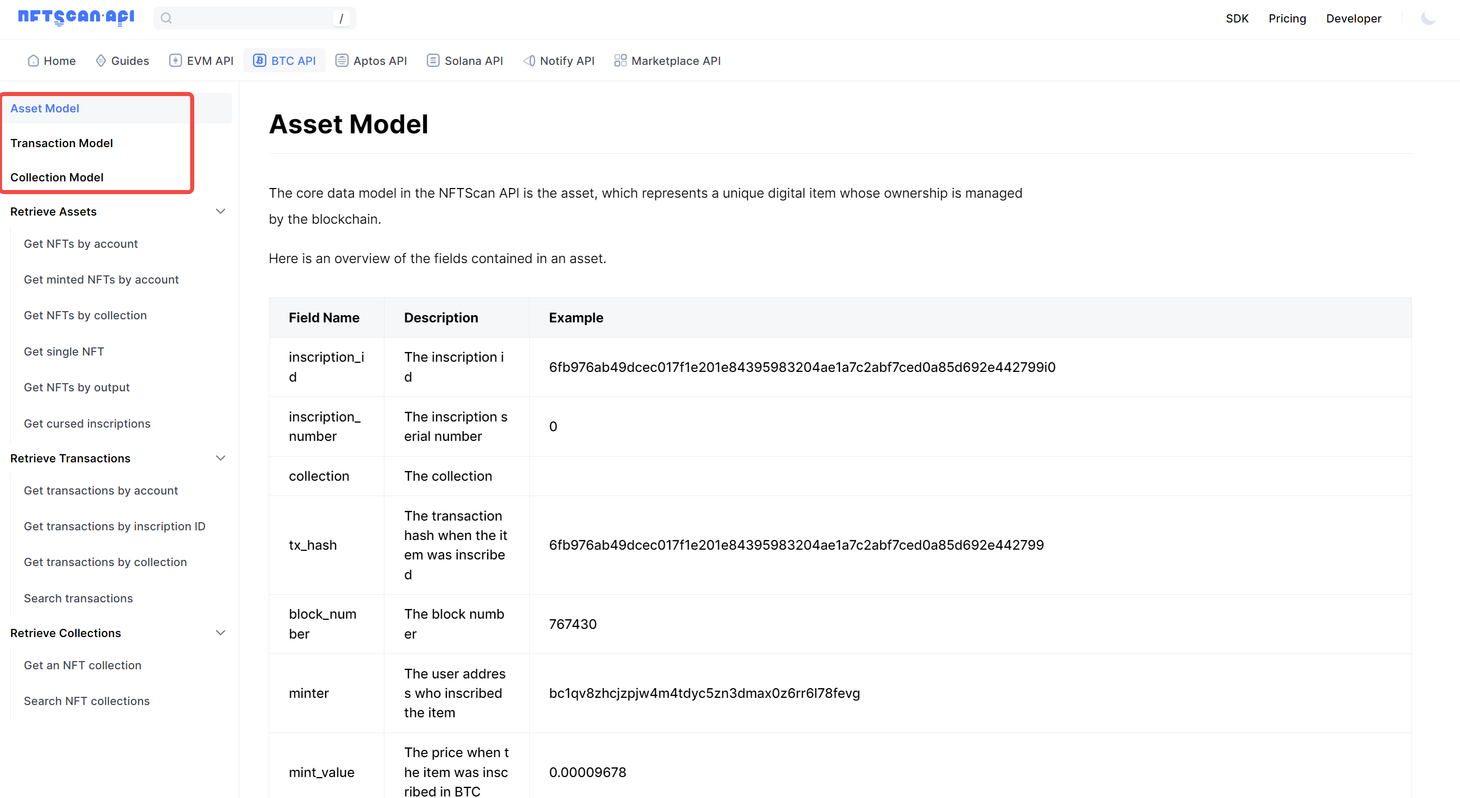The width and height of the screenshot is (1460, 798).
Task: Click the Retrieve Collections section heading
Action: (65, 632)
